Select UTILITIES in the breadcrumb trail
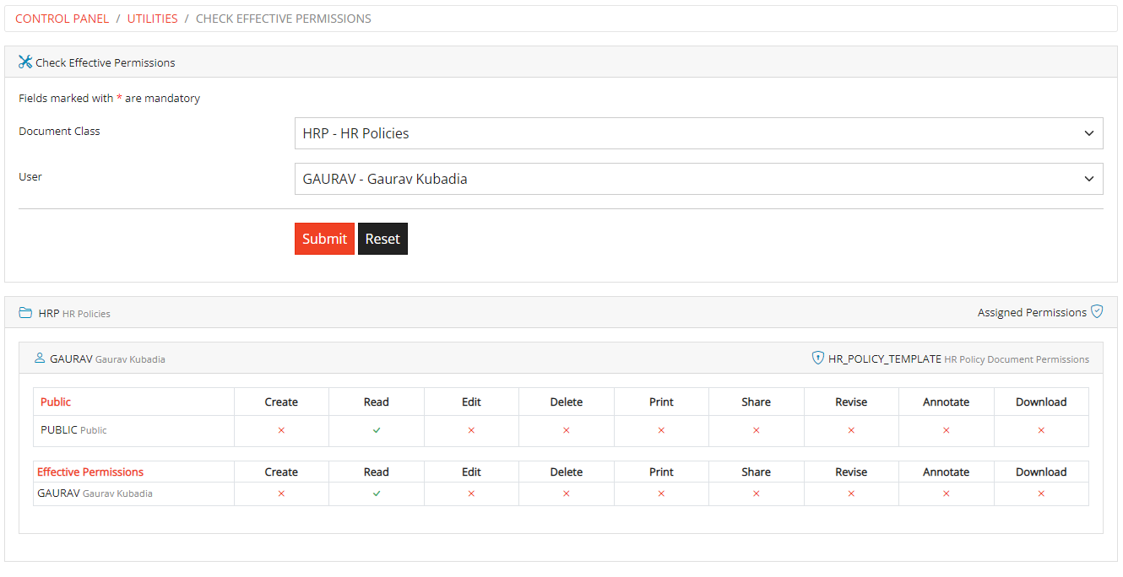This screenshot has height=577, width=1123. [152, 18]
